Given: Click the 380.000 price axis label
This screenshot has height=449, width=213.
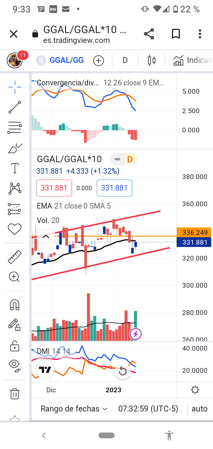Looking at the screenshot, I should point(195,177).
